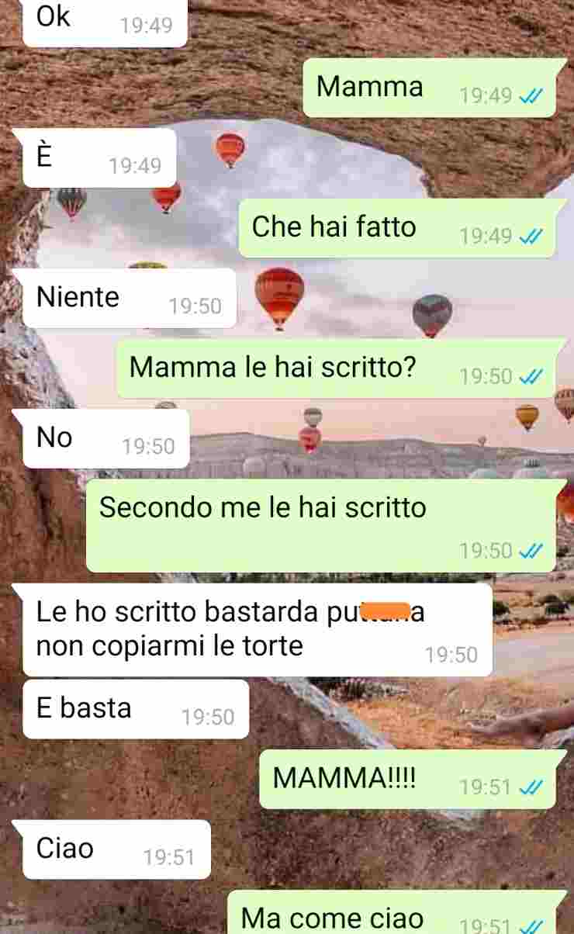This screenshot has width=574, height=934.
Task: Click the "Secondo me le hai scritto" text
Action: tap(263, 507)
